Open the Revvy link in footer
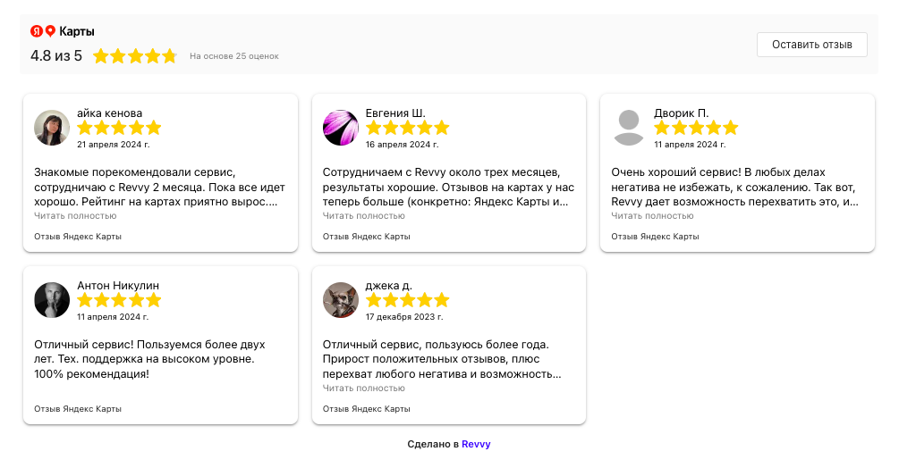This screenshot has width=899, height=468. 476,444
